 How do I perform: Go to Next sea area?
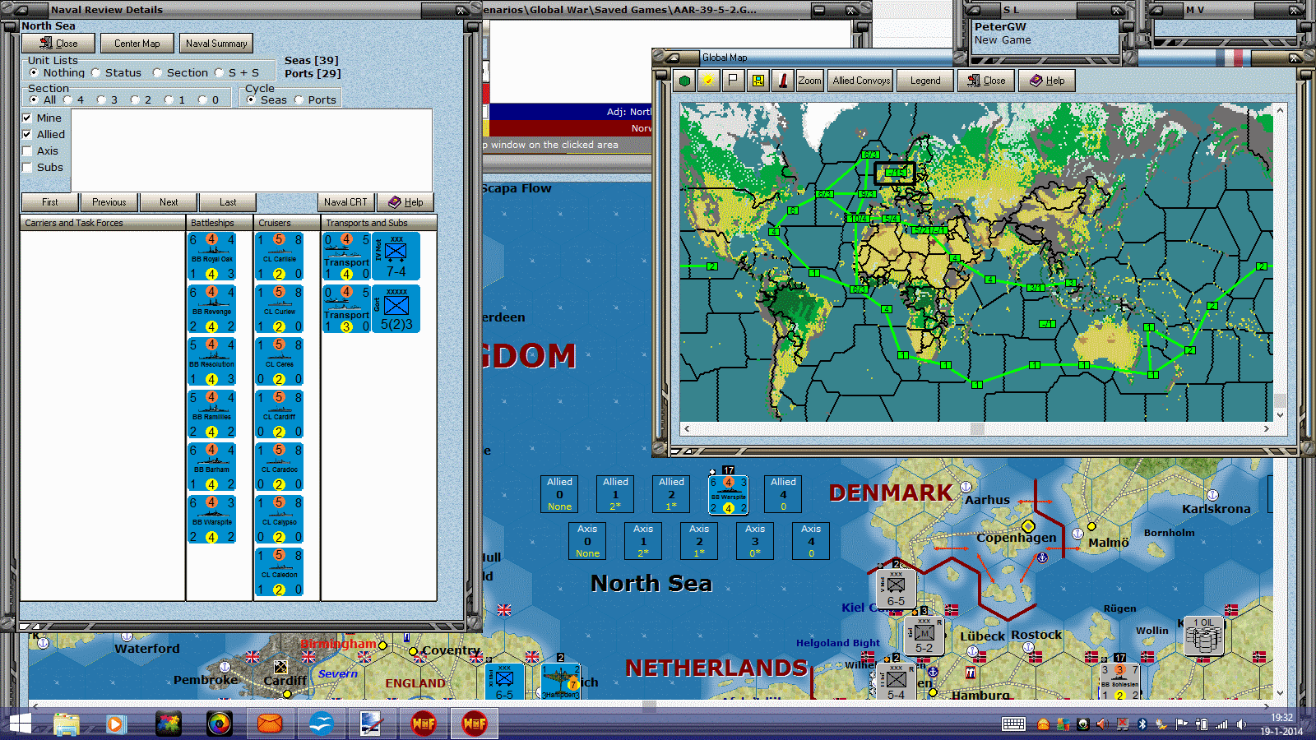tap(169, 202)
